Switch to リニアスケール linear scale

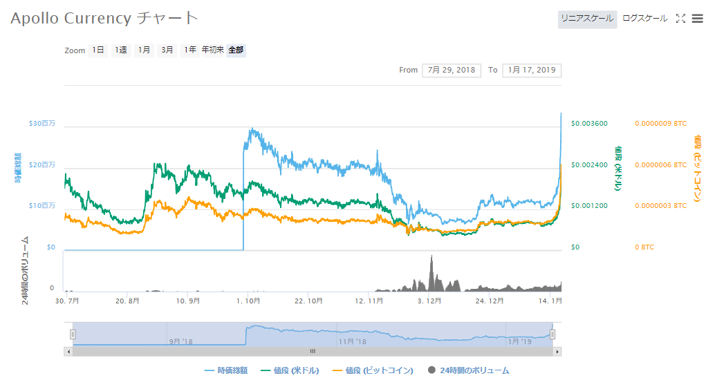[587, 19]
